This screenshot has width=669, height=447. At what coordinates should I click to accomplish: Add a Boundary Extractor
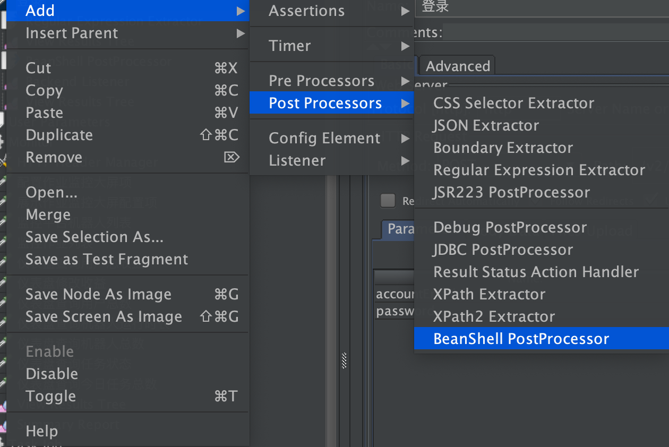(542, 148)
